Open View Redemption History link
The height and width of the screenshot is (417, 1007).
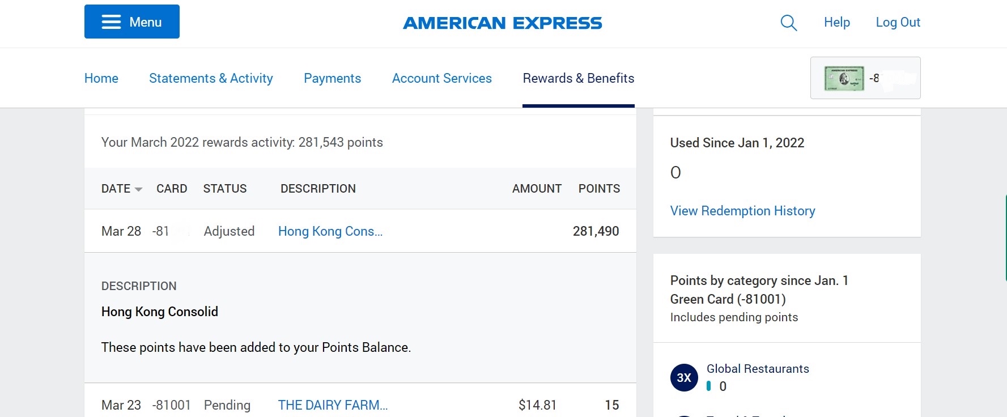742,211
